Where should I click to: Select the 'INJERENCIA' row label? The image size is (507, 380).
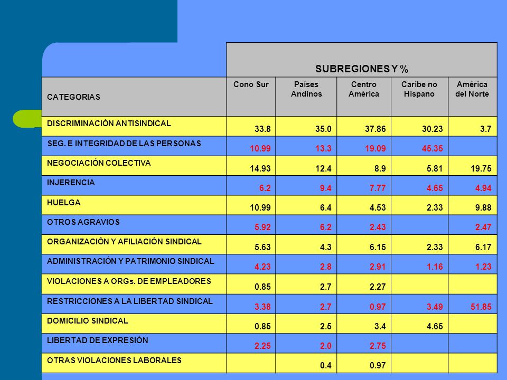[71, 183]
